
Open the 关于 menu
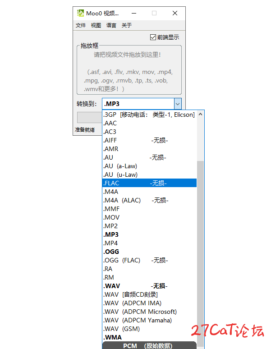(x=127, y=25)
